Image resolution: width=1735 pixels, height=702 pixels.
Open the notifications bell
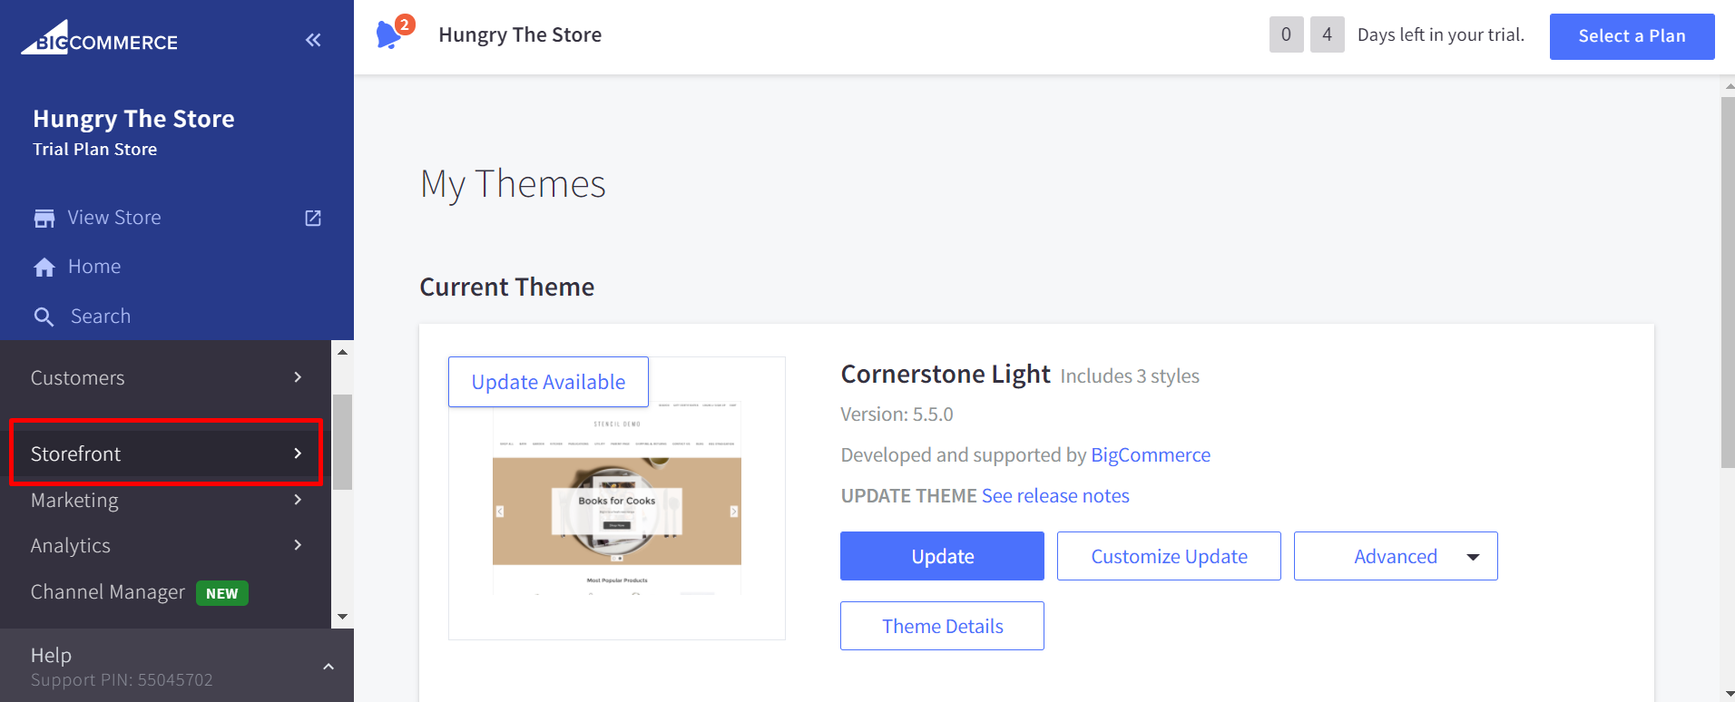pos(389,34)
